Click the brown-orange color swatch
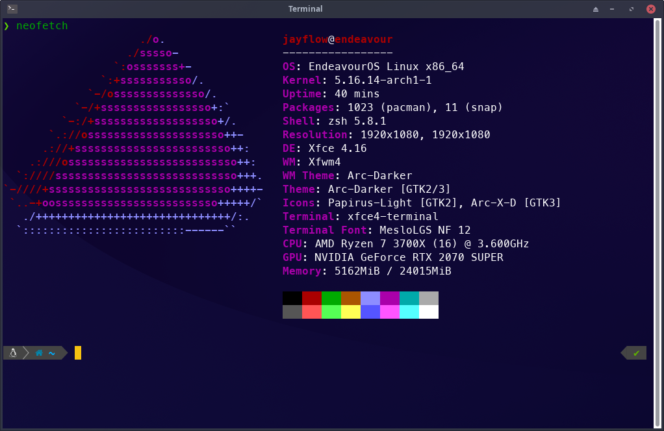This screenshot has width=664, height=431. (x=351, y=298)
